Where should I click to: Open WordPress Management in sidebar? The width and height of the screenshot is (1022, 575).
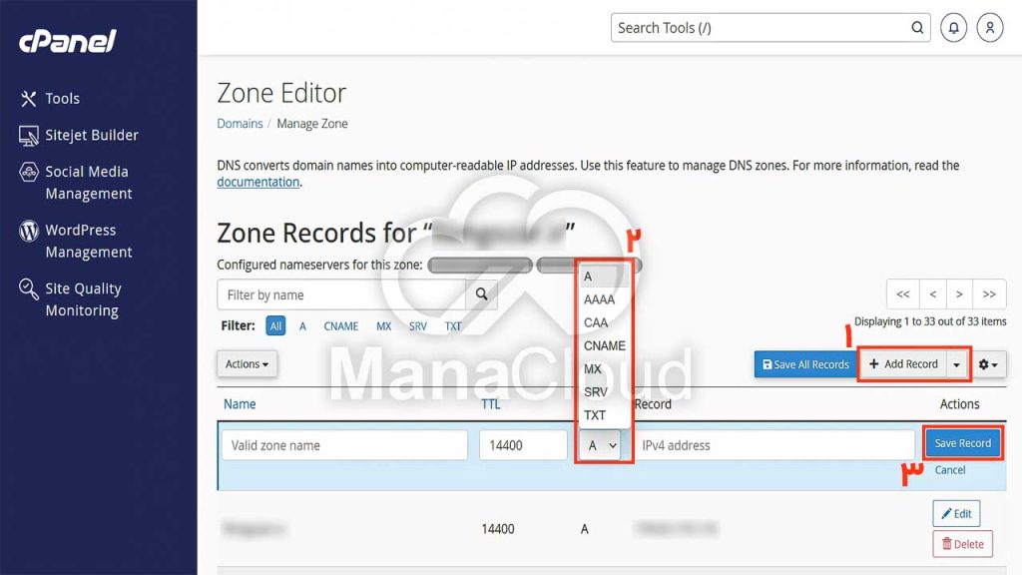(x=88, y=241)
